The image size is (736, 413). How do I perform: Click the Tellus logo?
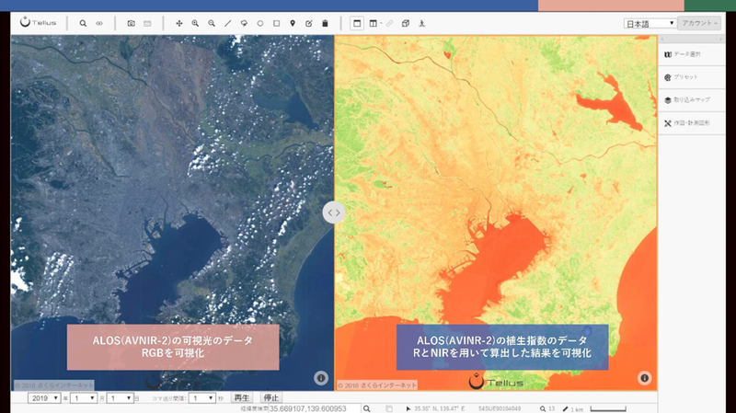click(39, 22)
